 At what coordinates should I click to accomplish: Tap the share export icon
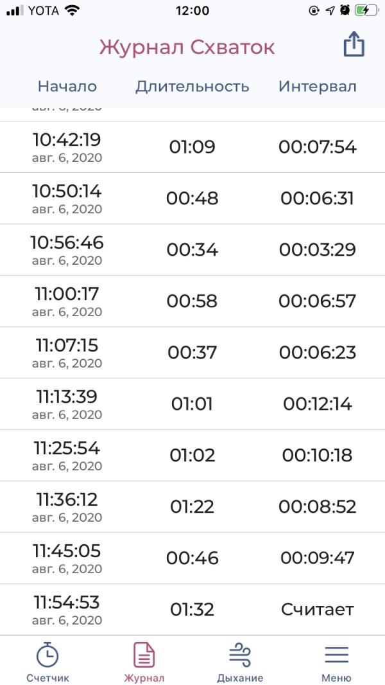pyautogui.click(x=354, y=45)
